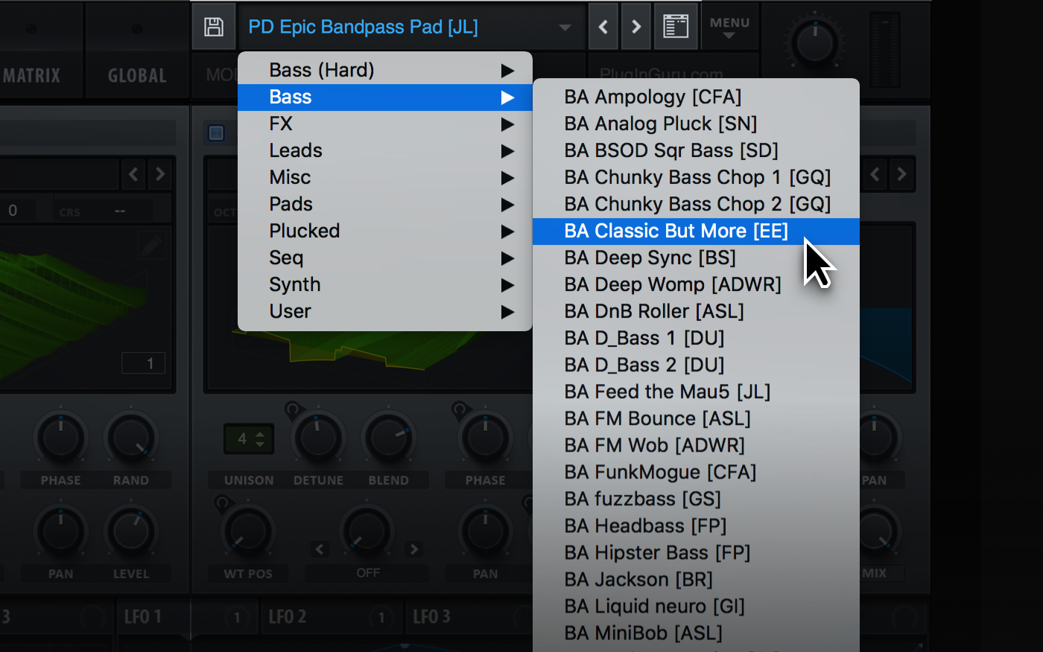Viewport: 1043px width, 652px height.
Task: Advance to next preset using right arrow
Action: click(x=636, y=28)
